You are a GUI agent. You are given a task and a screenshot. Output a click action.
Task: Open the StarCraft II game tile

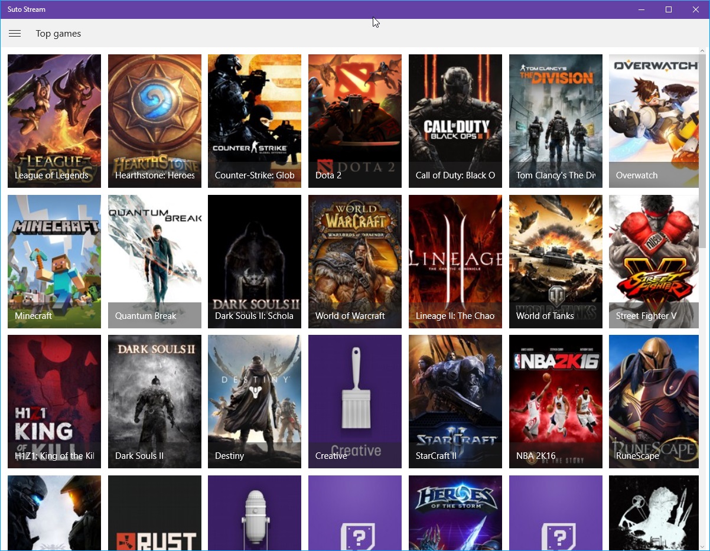tap(455, 401)
